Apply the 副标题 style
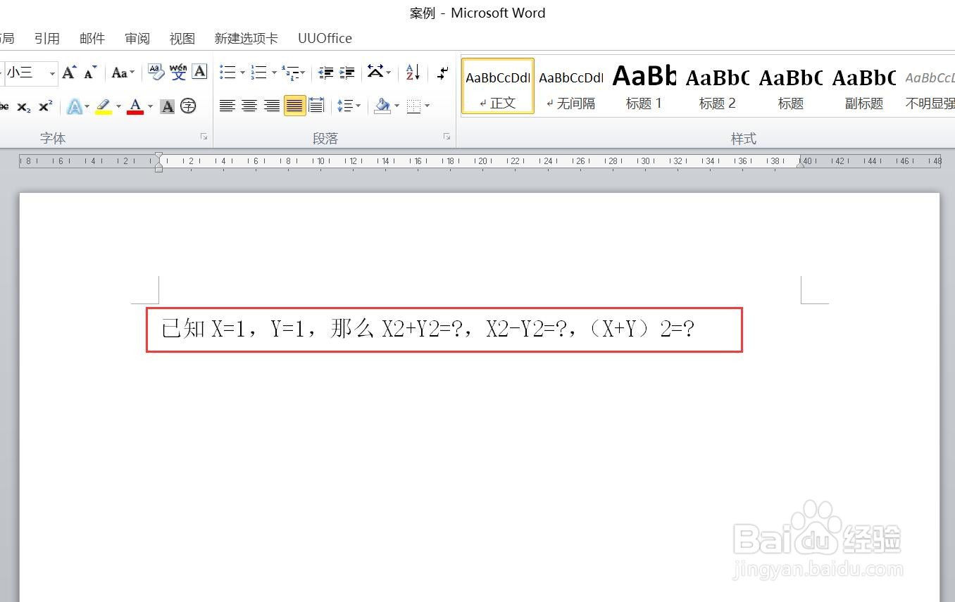 pos(864,86)
